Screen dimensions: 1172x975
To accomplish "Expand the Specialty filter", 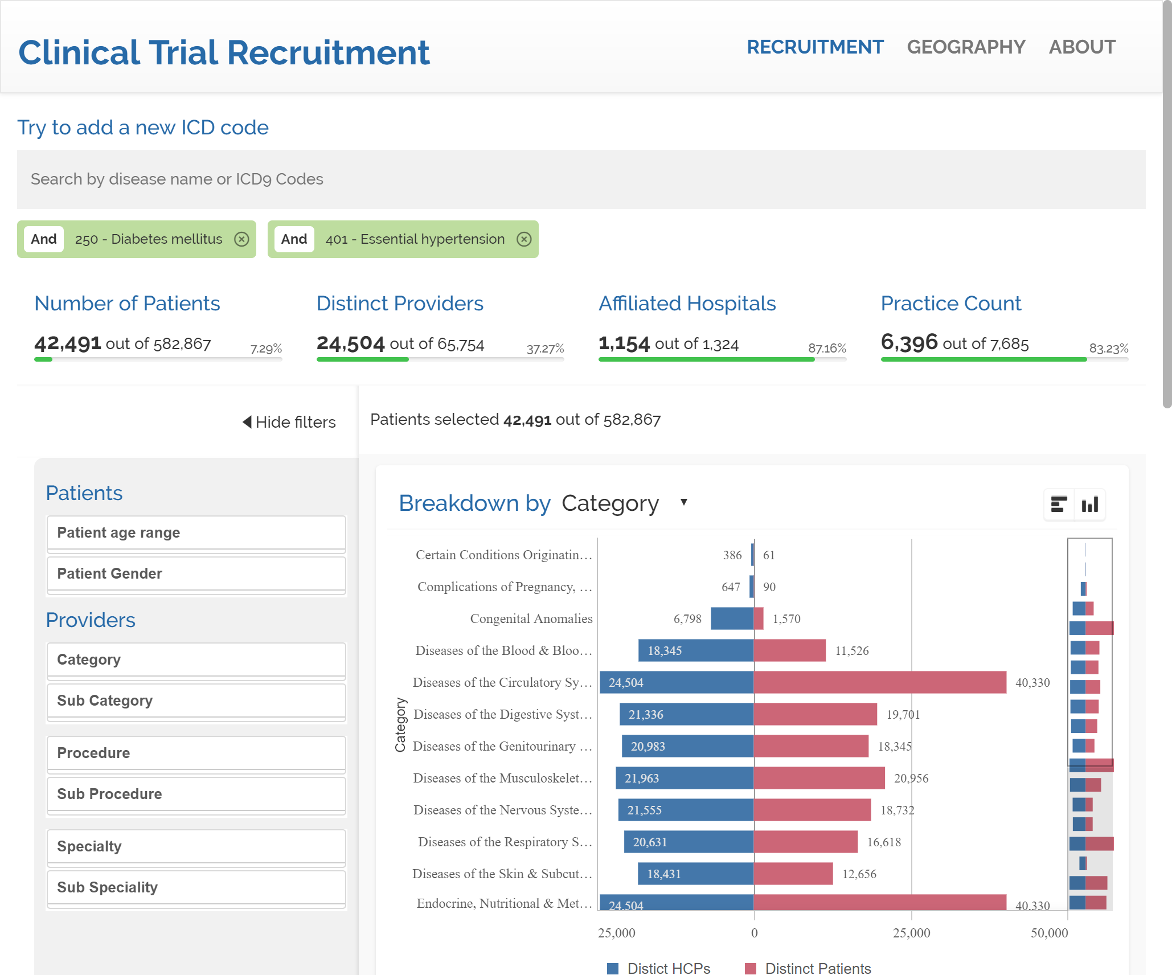I will [x=196, y=847].
